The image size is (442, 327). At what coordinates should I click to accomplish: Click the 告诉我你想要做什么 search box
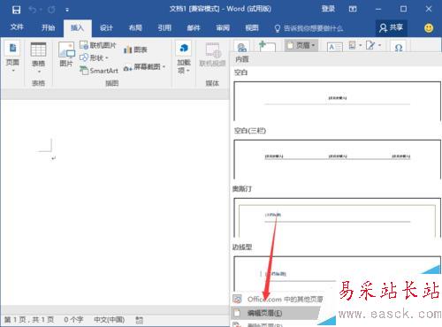(x=309, y=28)
